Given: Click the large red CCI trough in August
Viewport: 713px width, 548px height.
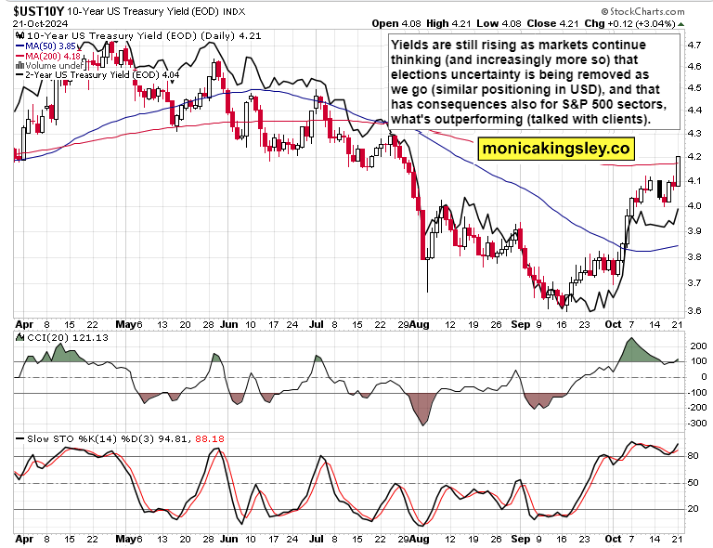Looking at the screenshot, I should tap(425, 409).
